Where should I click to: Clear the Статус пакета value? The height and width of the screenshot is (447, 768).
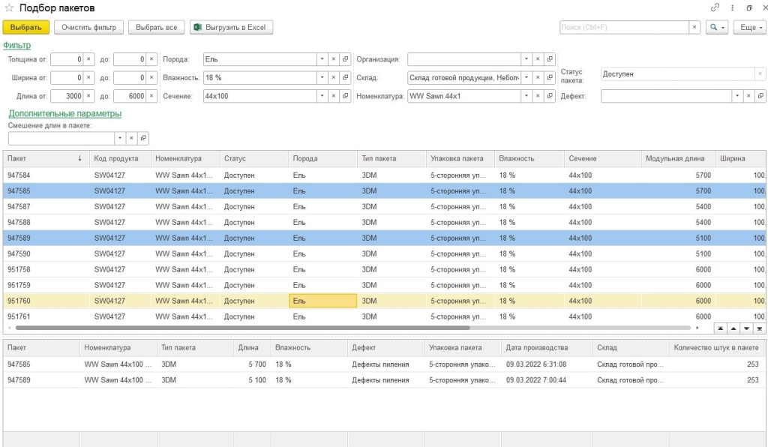tap(760, 74)
